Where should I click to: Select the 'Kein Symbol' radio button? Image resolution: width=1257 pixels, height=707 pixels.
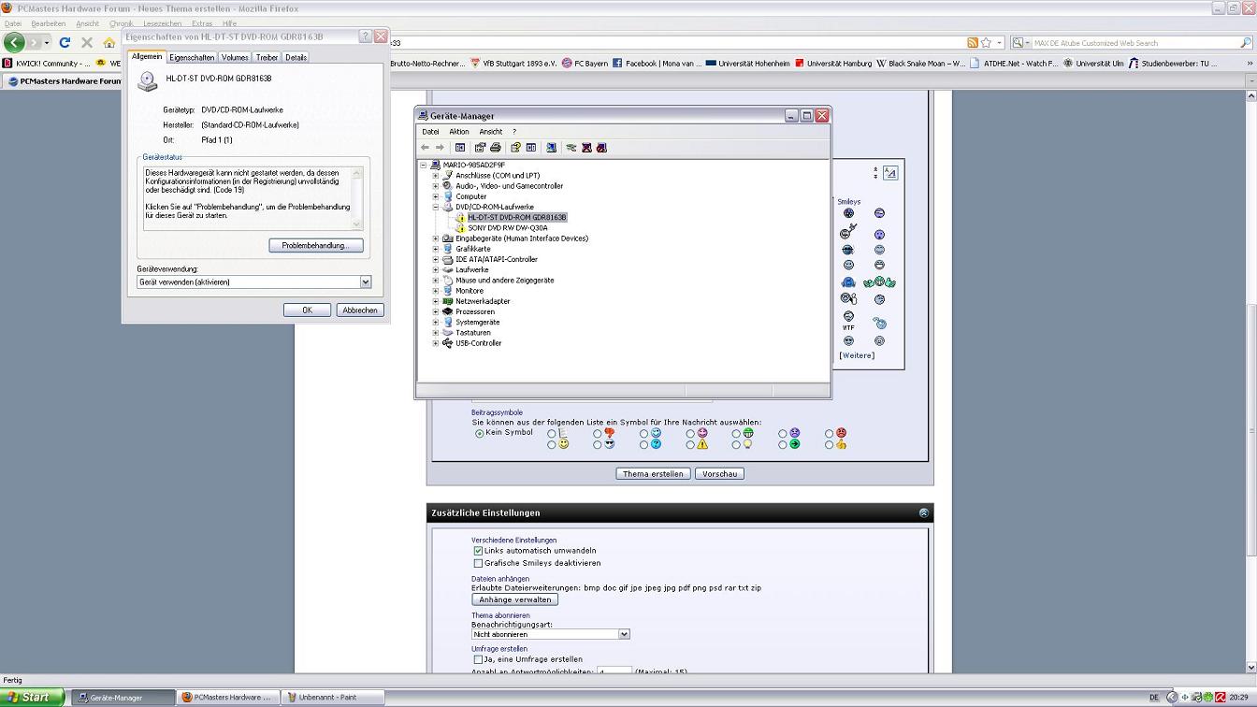[x=480, y=433]
